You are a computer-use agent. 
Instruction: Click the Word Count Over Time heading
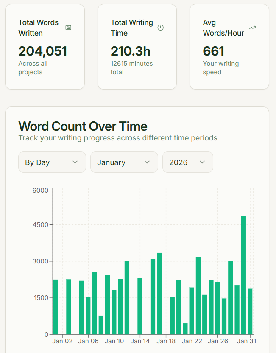[x=83, y=126]
